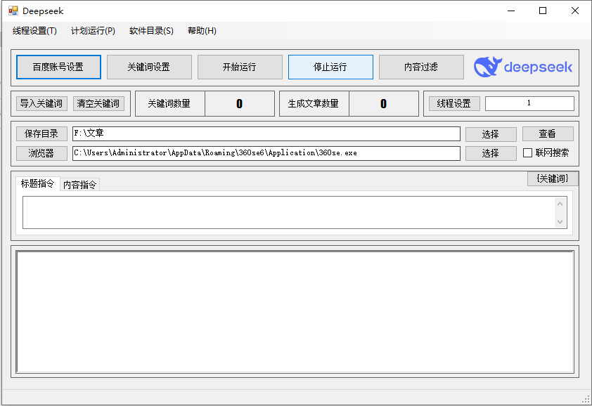Click the keyword count value 0
The width and height of the screenshot is (592, 406).
(239, 104)
